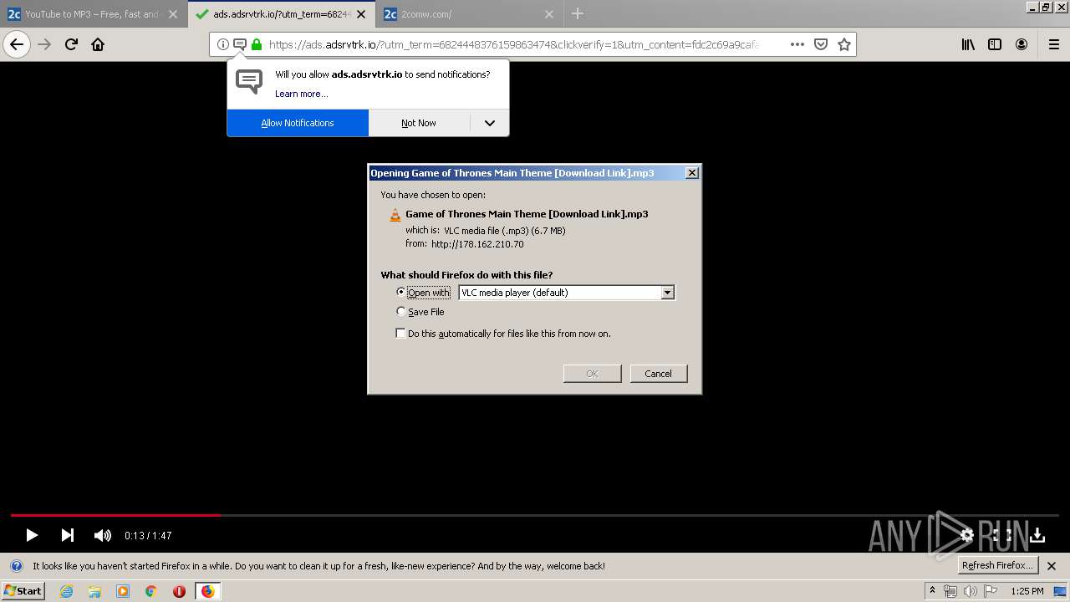This screenshot has width=1070, height=602.
Task: Check Do this automatically for files
Action: tap(400, 333)
